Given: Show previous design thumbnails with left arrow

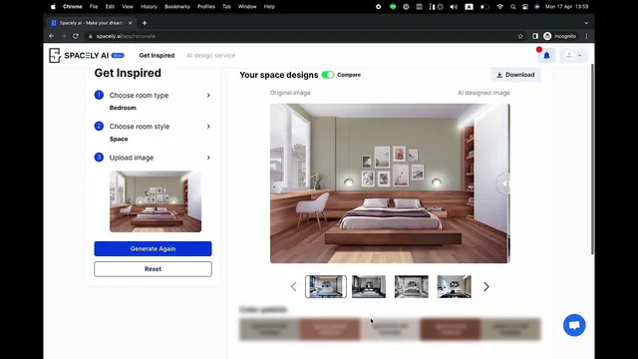Looking at the screenshot, I should coord(294,287).
